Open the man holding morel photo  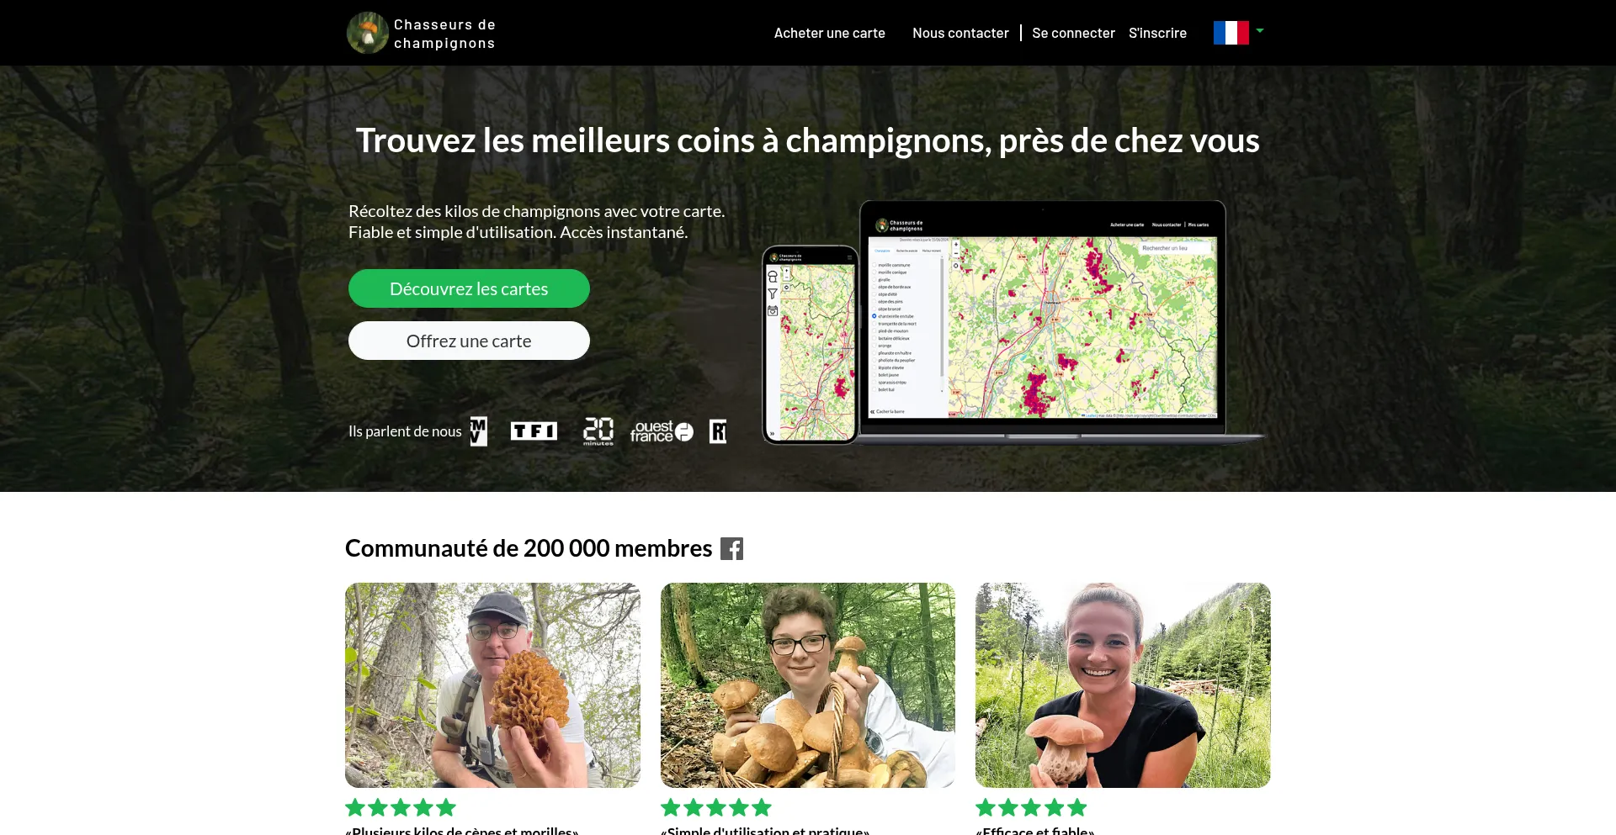click(492, 685)
